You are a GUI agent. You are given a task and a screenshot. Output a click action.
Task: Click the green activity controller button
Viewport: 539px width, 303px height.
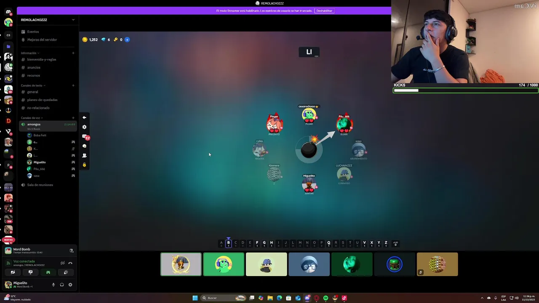pyautogui.click(x=48, y=272)
